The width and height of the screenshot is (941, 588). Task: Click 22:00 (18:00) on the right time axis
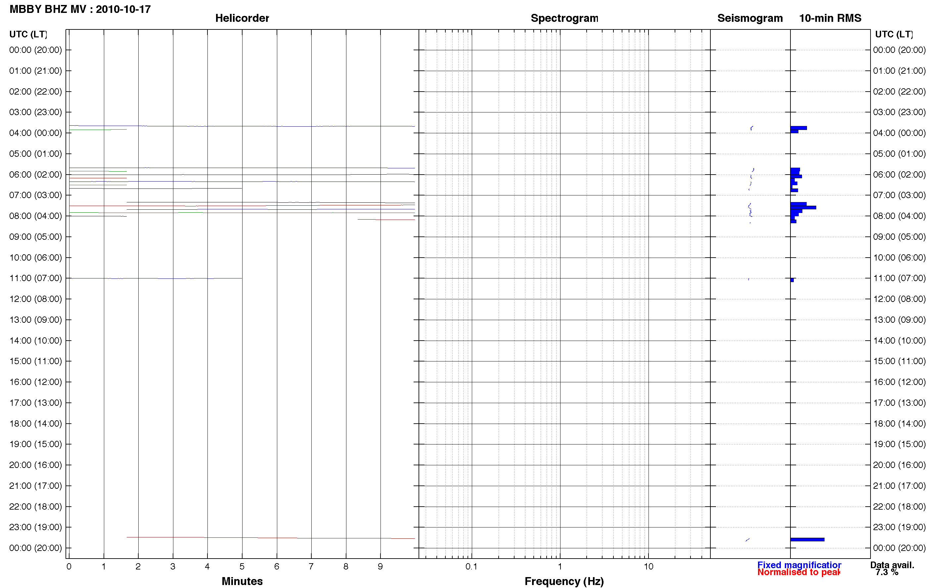click(899, 506)
